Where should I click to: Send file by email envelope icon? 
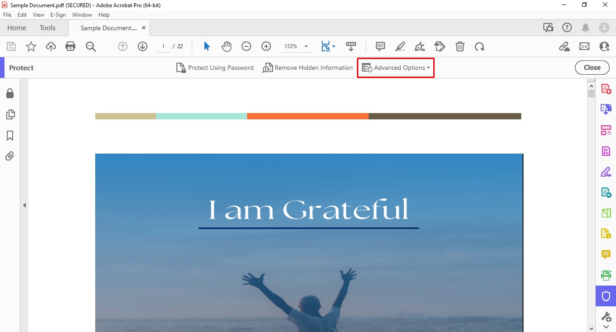584,46
